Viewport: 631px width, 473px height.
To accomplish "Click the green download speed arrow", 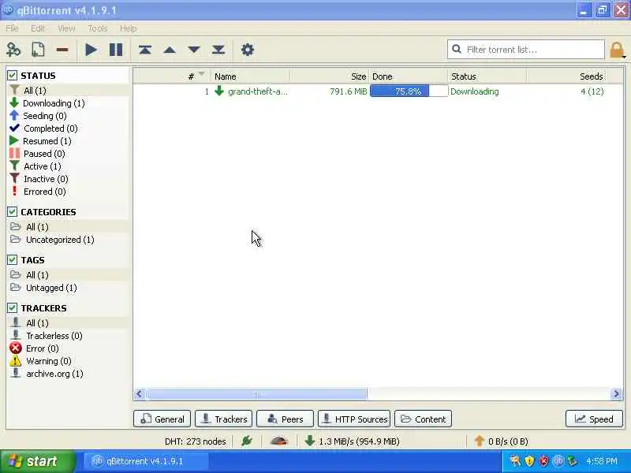I will tap(309, 441).
